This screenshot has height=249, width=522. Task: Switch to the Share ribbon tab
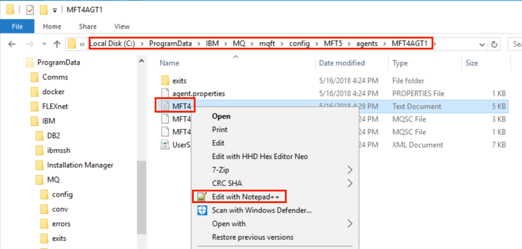click(x=87, y=26)
